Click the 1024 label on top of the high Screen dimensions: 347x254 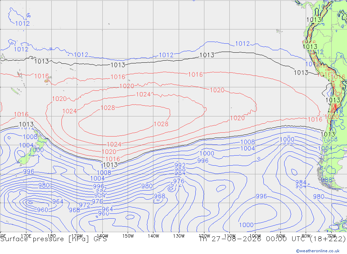click(143, 94)
